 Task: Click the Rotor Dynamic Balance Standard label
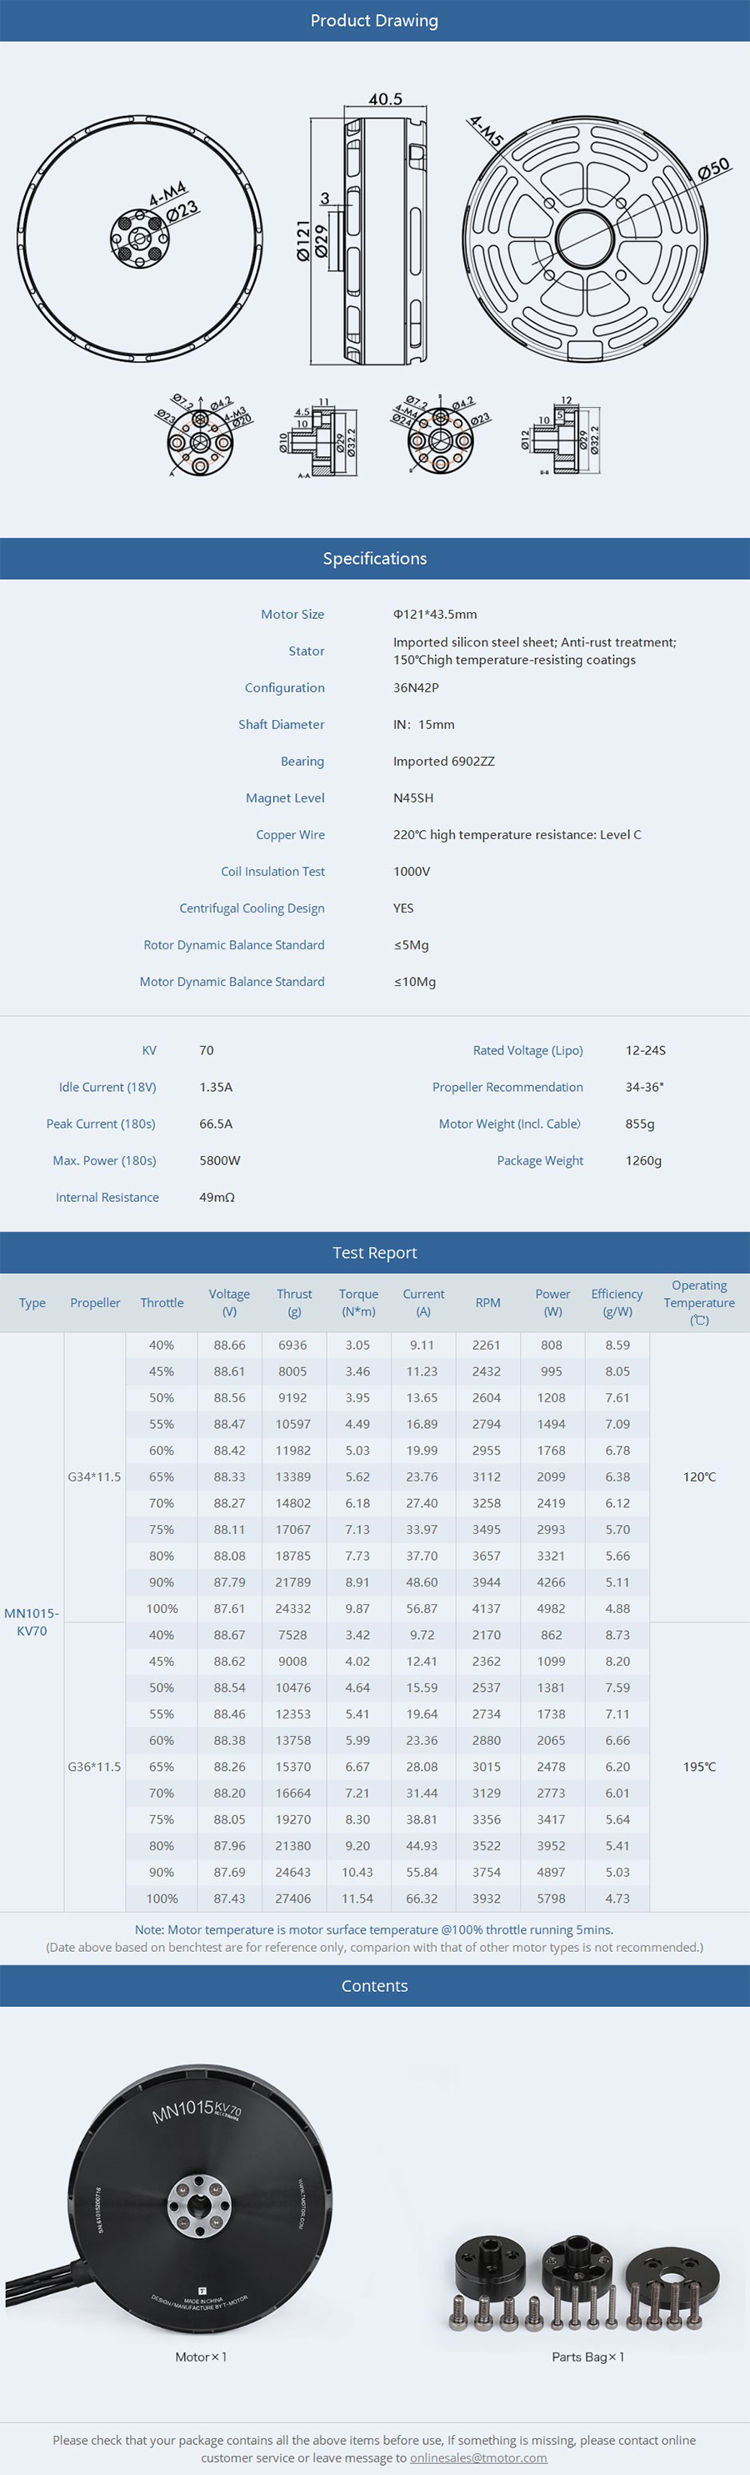pos(233,944)
